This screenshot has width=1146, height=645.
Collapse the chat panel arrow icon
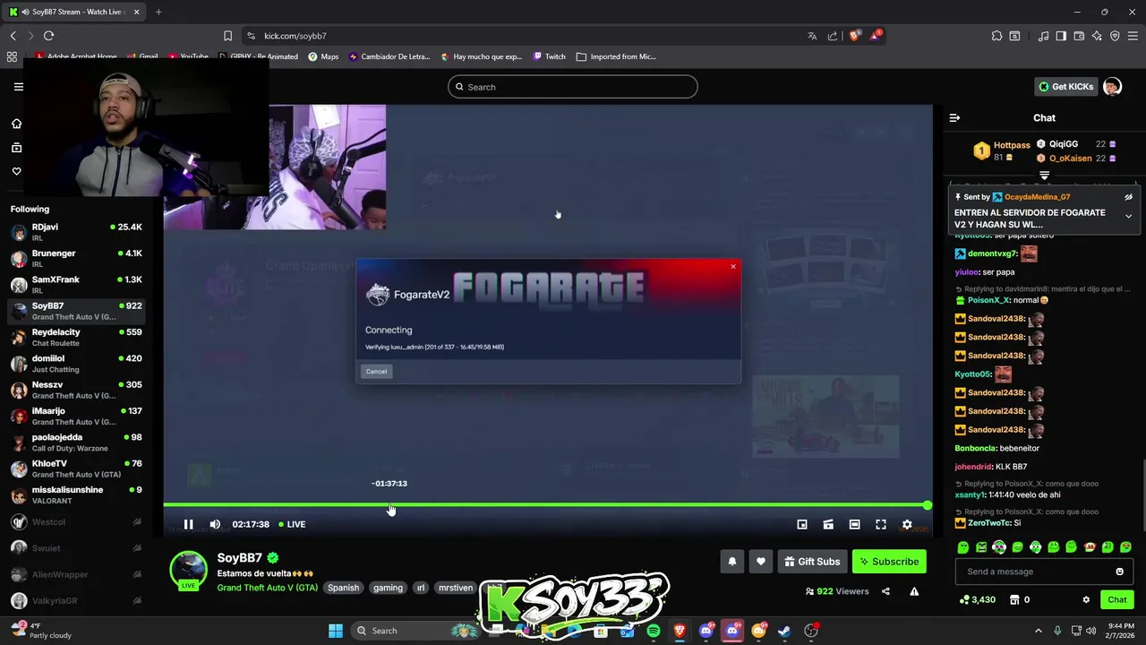[x=954, y=117]
